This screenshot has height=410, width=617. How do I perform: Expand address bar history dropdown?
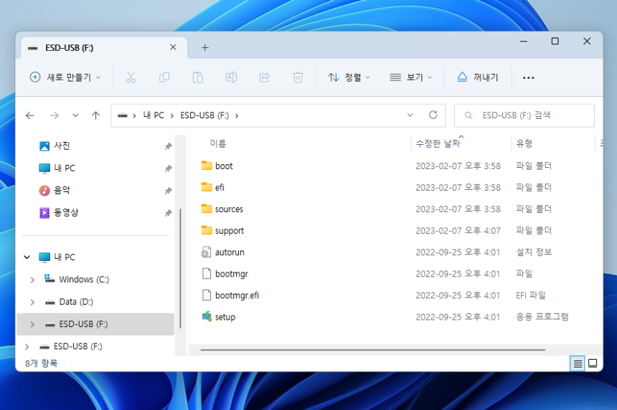(x=410, y=115)
